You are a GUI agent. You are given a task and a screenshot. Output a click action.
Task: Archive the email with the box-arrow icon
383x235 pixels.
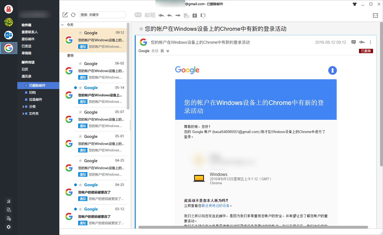195,15
